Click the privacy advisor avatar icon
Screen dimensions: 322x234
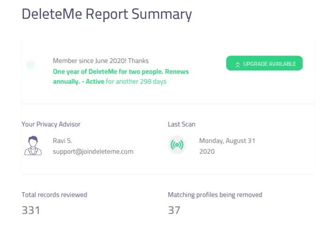coord(33,146)
